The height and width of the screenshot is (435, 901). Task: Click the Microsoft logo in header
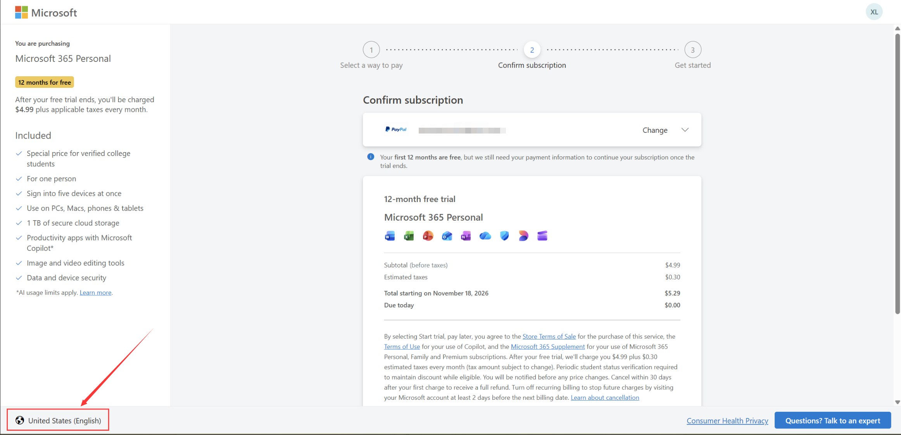(x=46, y=12)
